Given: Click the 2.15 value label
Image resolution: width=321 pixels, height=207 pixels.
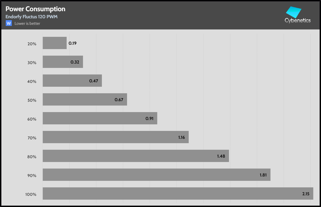Looking at the screenshot, I should click(306, 194).
